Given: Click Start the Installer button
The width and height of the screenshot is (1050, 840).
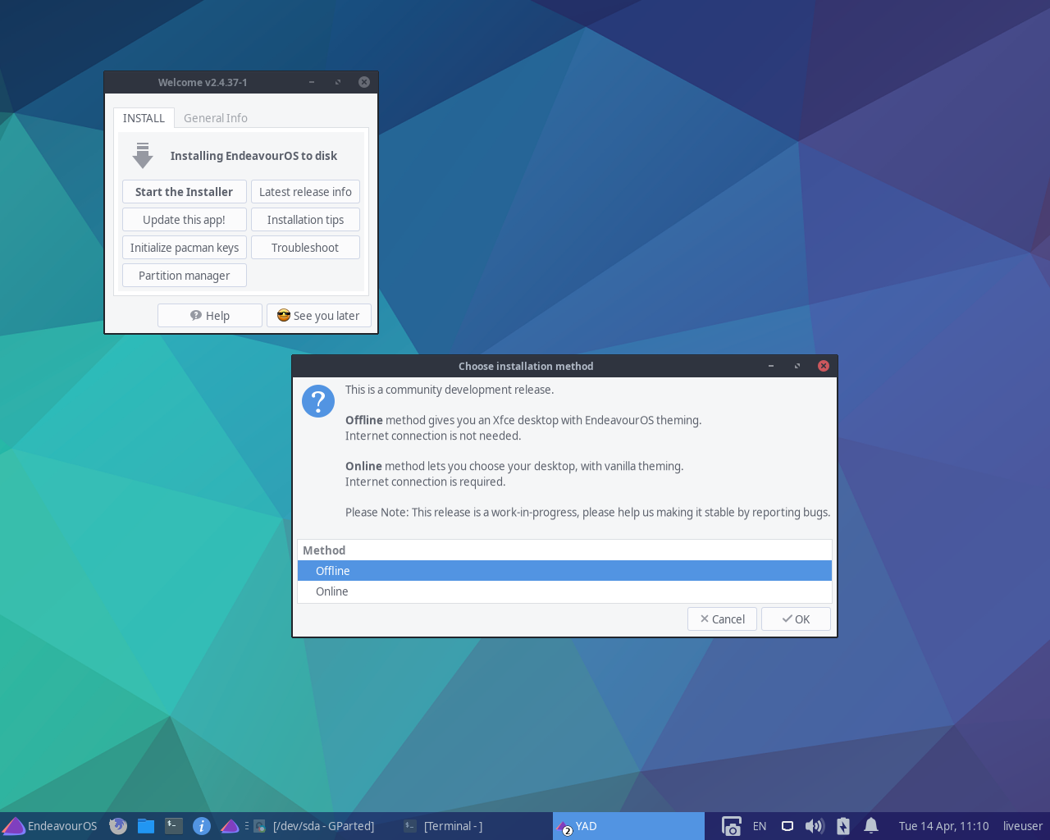Looking at the screenshot, I should tap(184, 192).
